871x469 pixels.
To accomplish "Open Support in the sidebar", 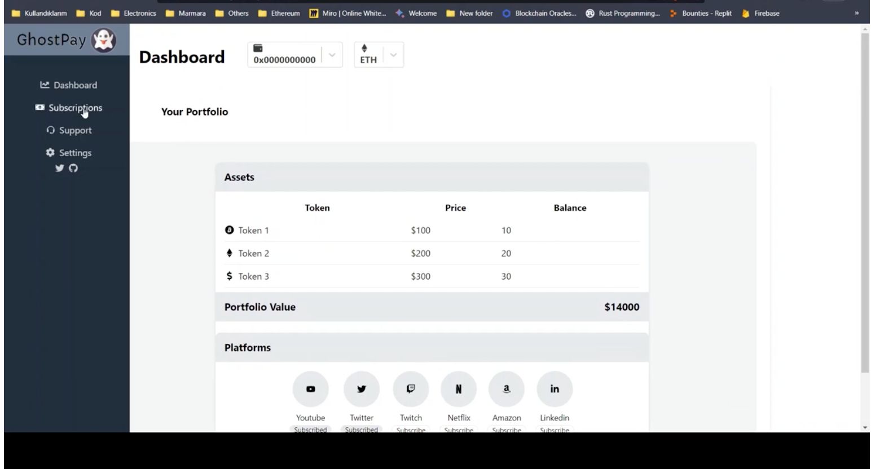I will point(69,130).
